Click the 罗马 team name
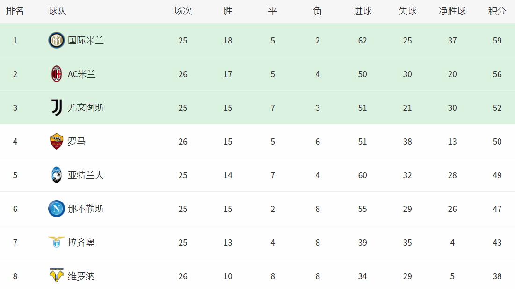515x289 pixels. click(x=77, y=142)
